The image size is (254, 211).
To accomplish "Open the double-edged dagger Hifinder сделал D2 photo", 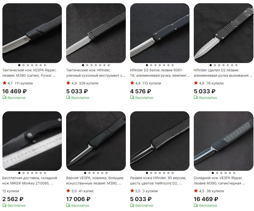I will [x=223, y=33].
